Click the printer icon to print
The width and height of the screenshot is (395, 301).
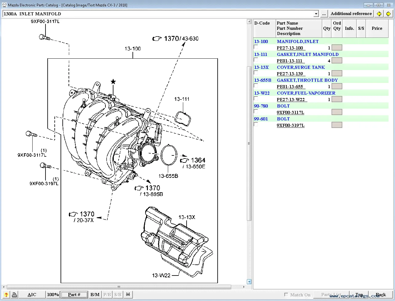tap(14, 295)
